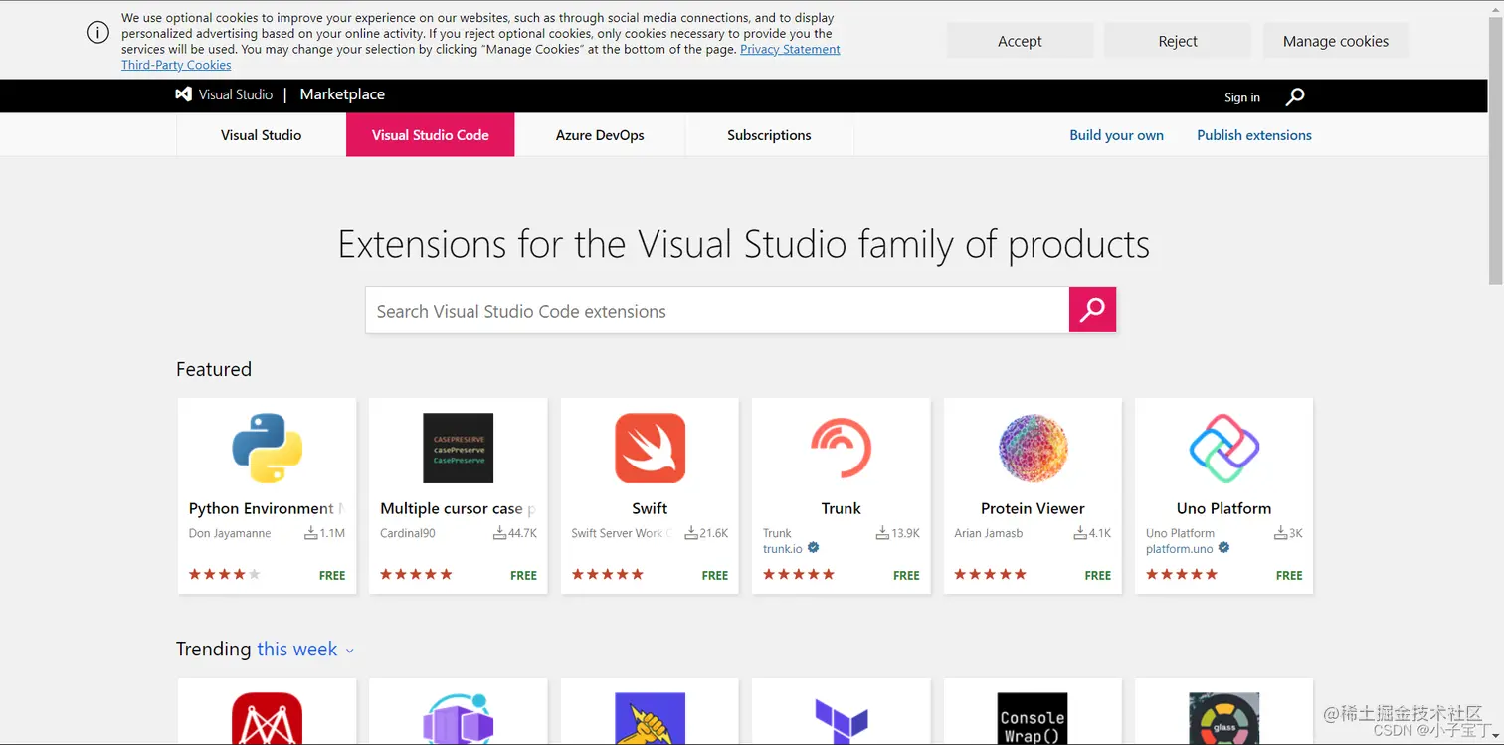Open the Privacy Statement link
1504x745 pixels.
click(x=790, y=49)
